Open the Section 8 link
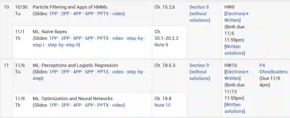The width and height of the screenshot is (290, 118). point(199,7)
